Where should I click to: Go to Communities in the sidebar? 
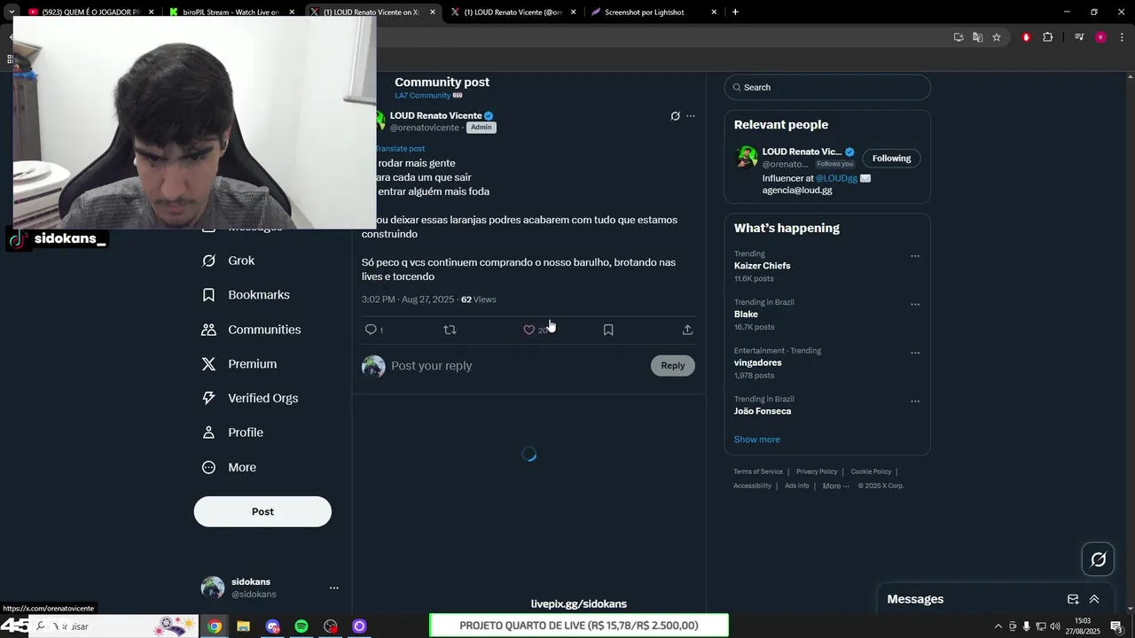251,330
